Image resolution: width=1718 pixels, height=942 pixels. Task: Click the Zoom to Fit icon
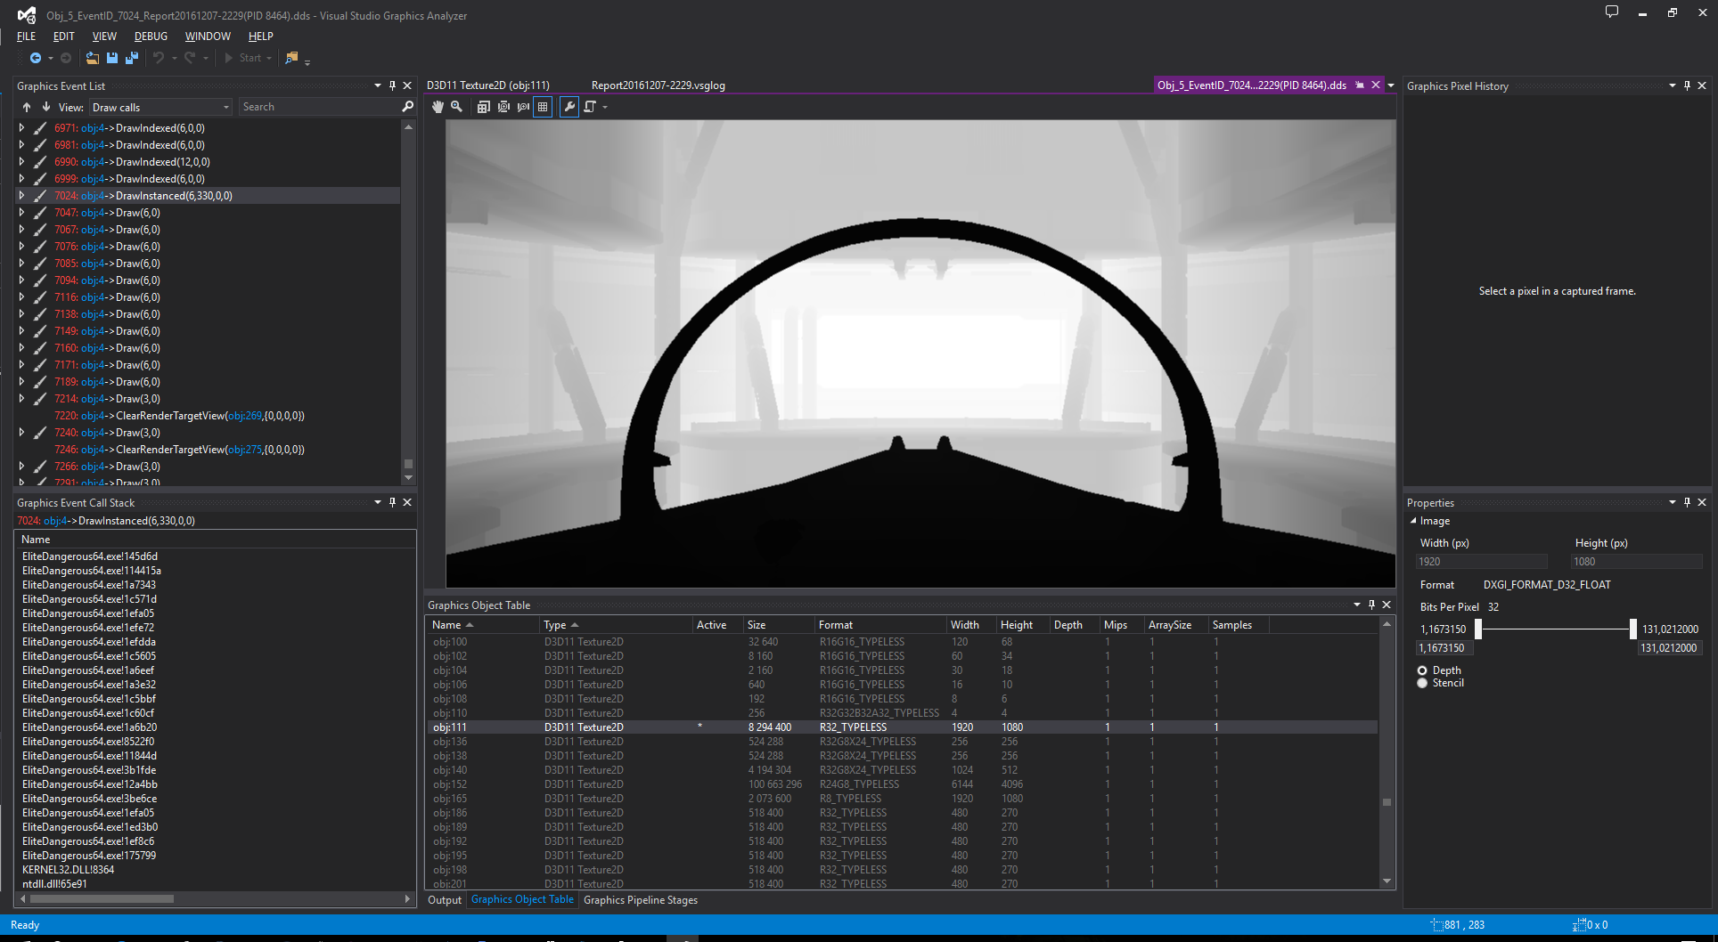pyautogui.click(x=503, y=107)
